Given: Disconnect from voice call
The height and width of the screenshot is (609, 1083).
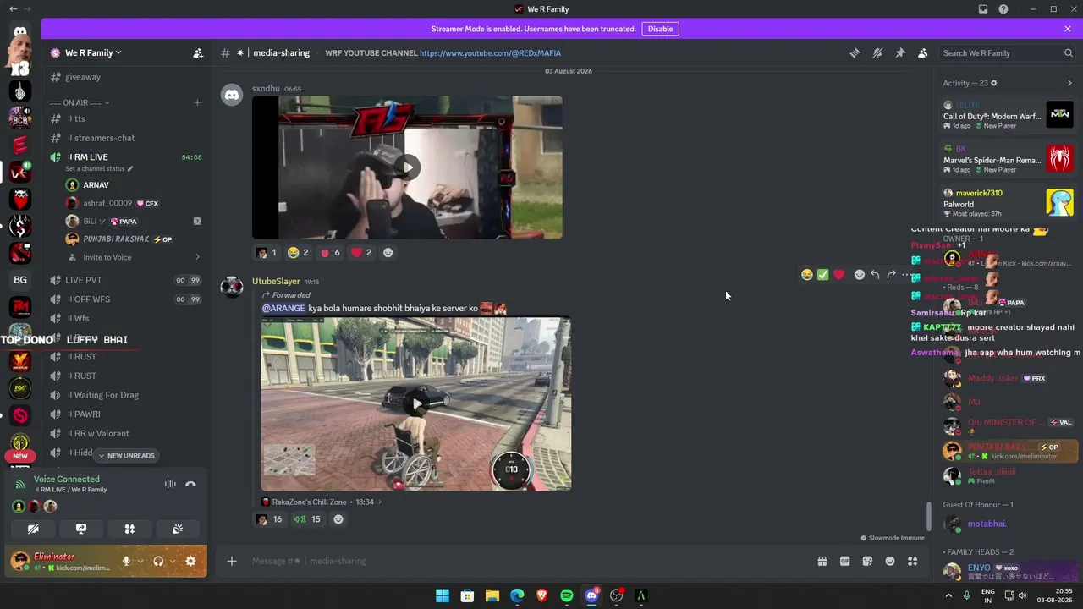Looking at the screenshot, I should 190,484.
